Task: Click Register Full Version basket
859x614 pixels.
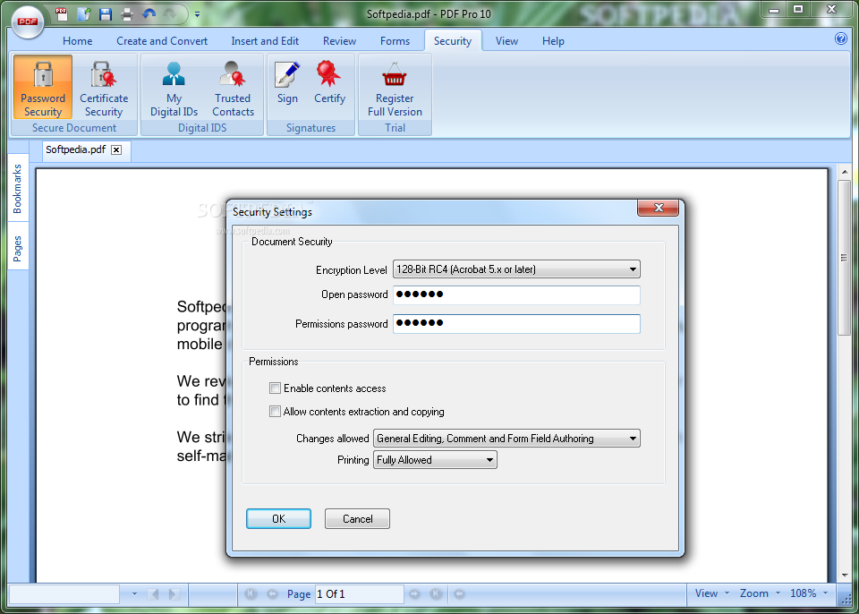Action: tap(395, 87)
